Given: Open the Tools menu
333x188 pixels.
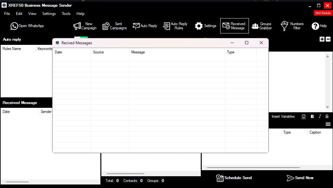Looking at the screenshot, I should tap(66, 14).
